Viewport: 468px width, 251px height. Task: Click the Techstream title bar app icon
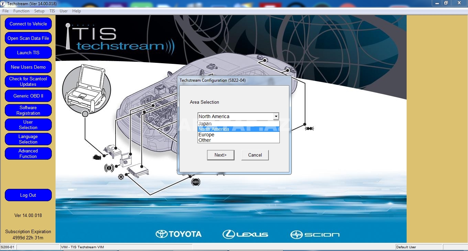tap(3, 3)
